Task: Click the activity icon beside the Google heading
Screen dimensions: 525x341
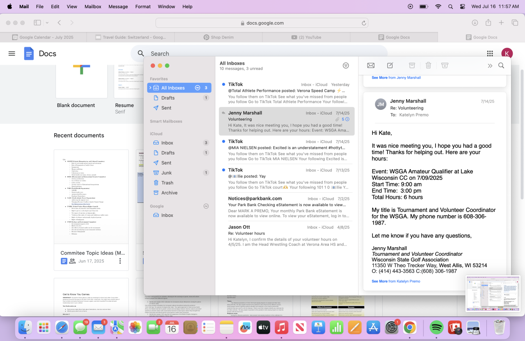Action: coord(206,206)
